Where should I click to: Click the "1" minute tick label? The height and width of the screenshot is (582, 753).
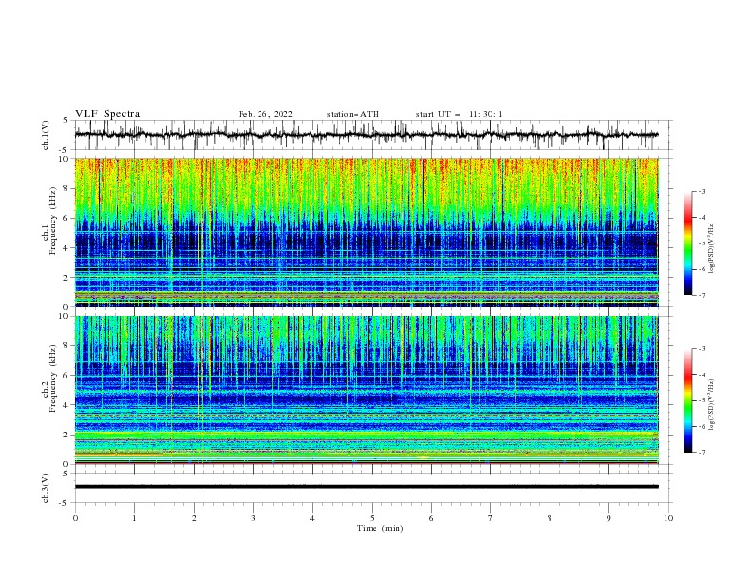coord(134,518)
